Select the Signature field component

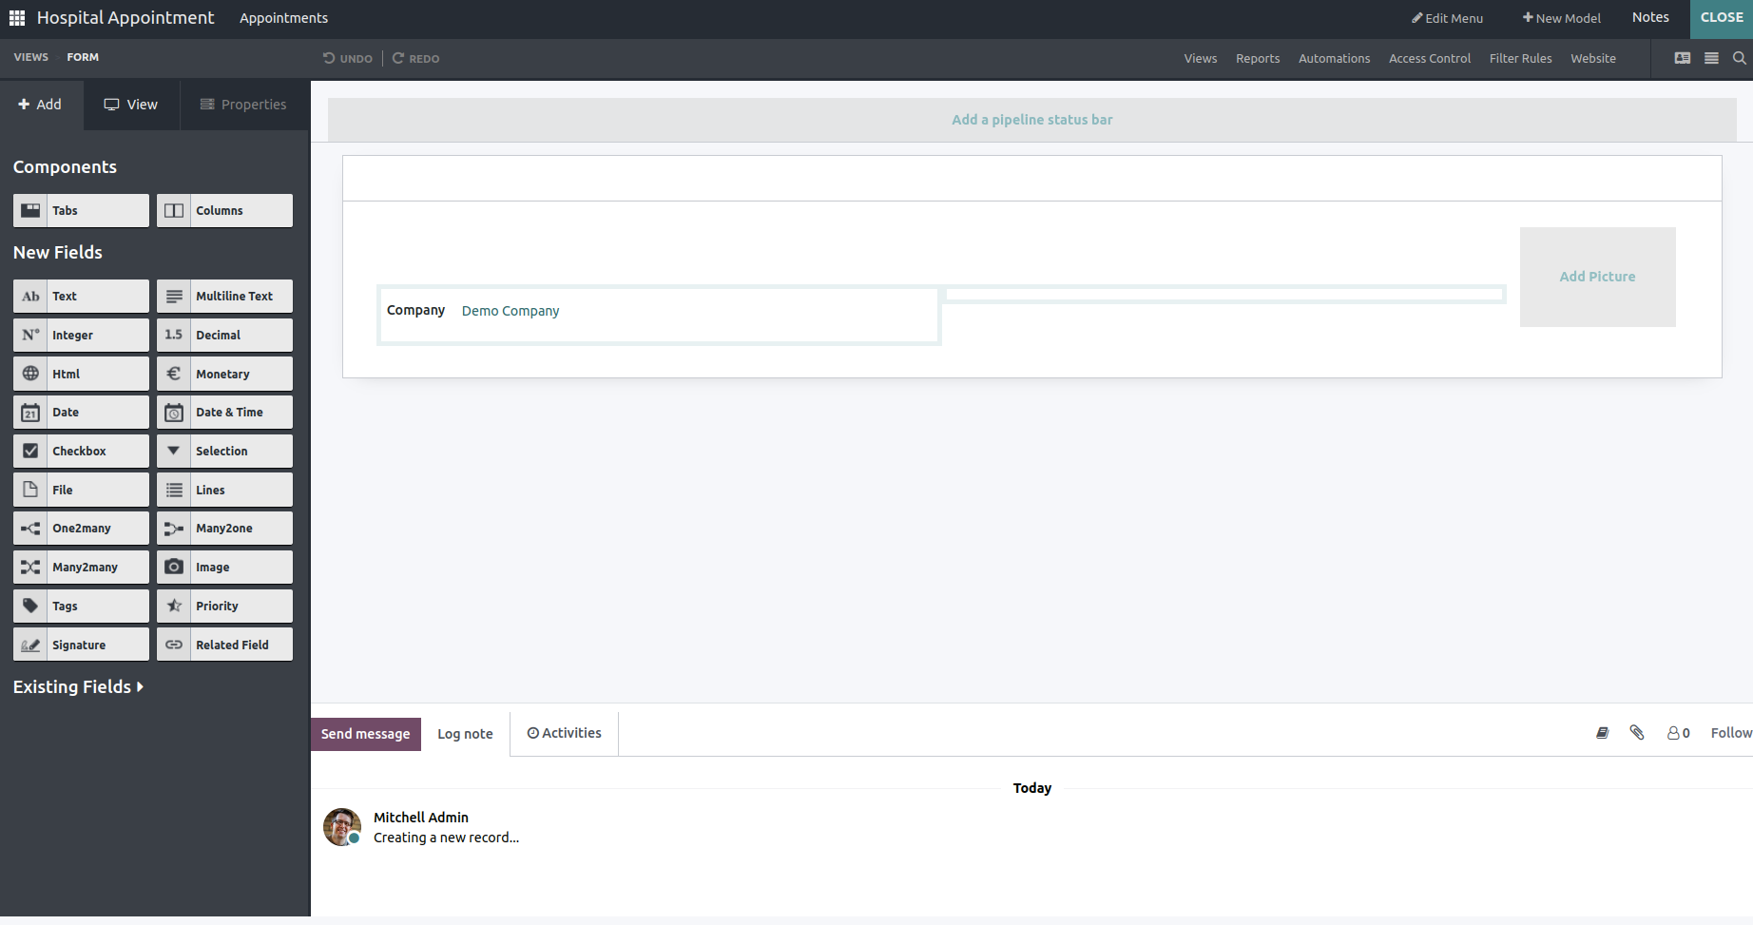[x=81, y=645]
